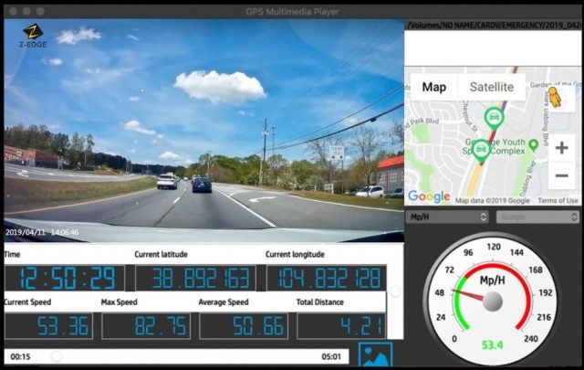This screenshot has height=370, width=584.
Task: Click the elapsed time 00:15
Action: click(x=20, y=356)
